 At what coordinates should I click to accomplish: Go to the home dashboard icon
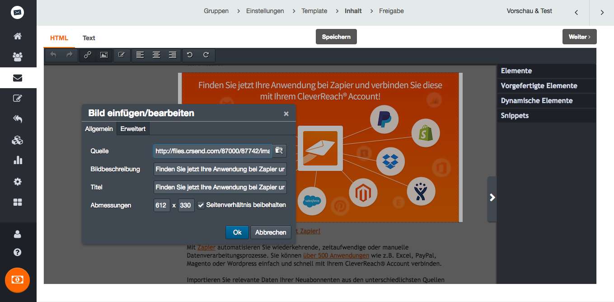[x=18, y=36]
